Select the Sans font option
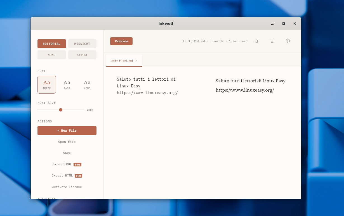 coord(67,85)
